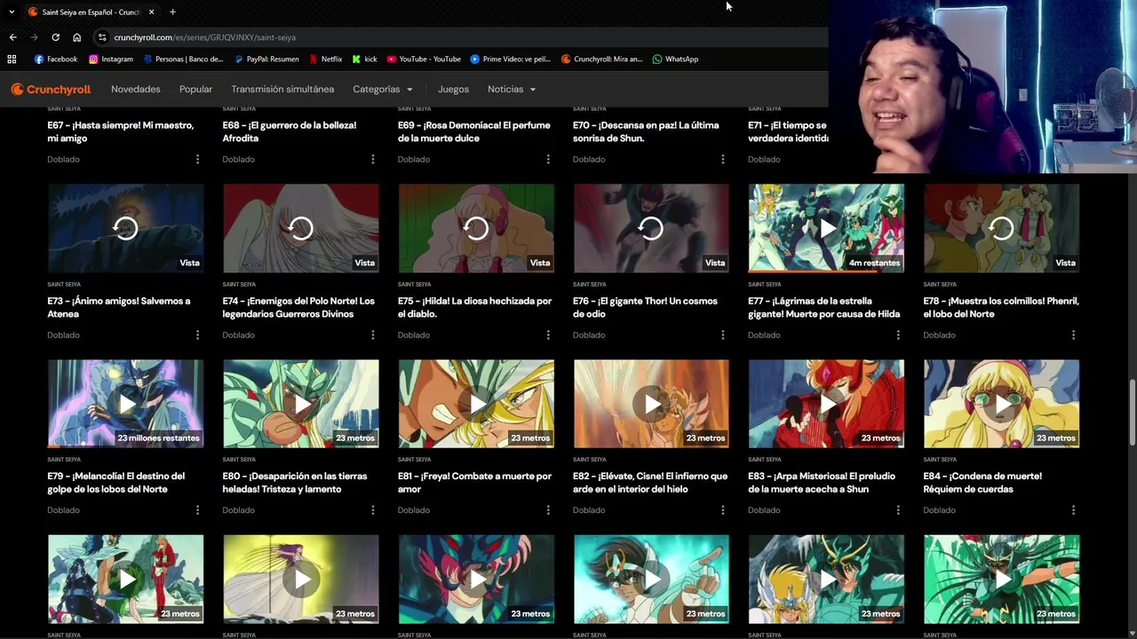Open options menu for episode E78
Image resolution: width=1137 pixels, height=639 pixels.
point(1073,335)
